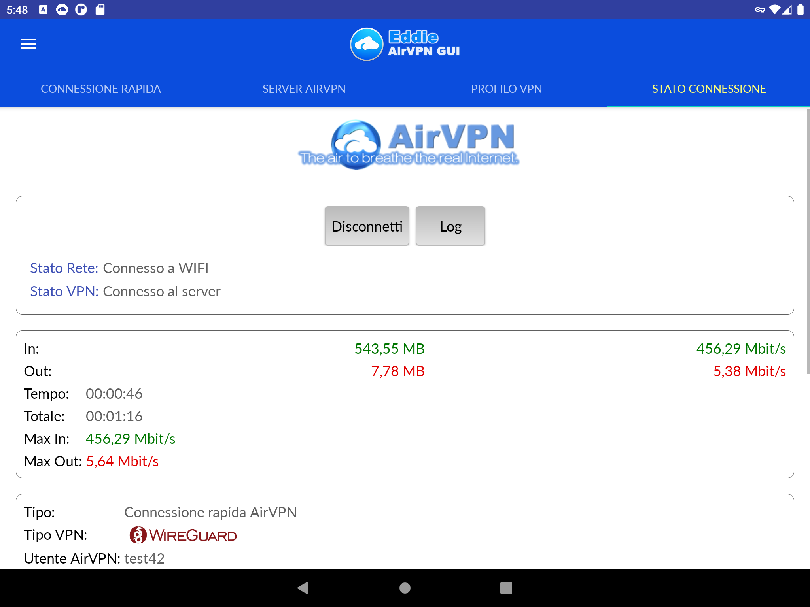Tap the 'Connesso al server' VPN status
This screenshot has height=607, width=810.
pos(162,291)
